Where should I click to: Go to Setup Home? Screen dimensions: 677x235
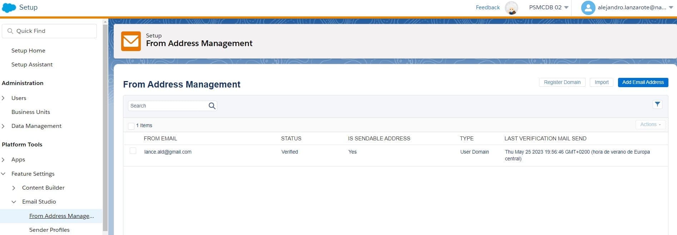(28, 50)
